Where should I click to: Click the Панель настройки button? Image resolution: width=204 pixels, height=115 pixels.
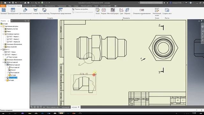tap(80, 9)
